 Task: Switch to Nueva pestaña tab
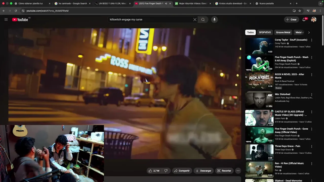[273, 4]
